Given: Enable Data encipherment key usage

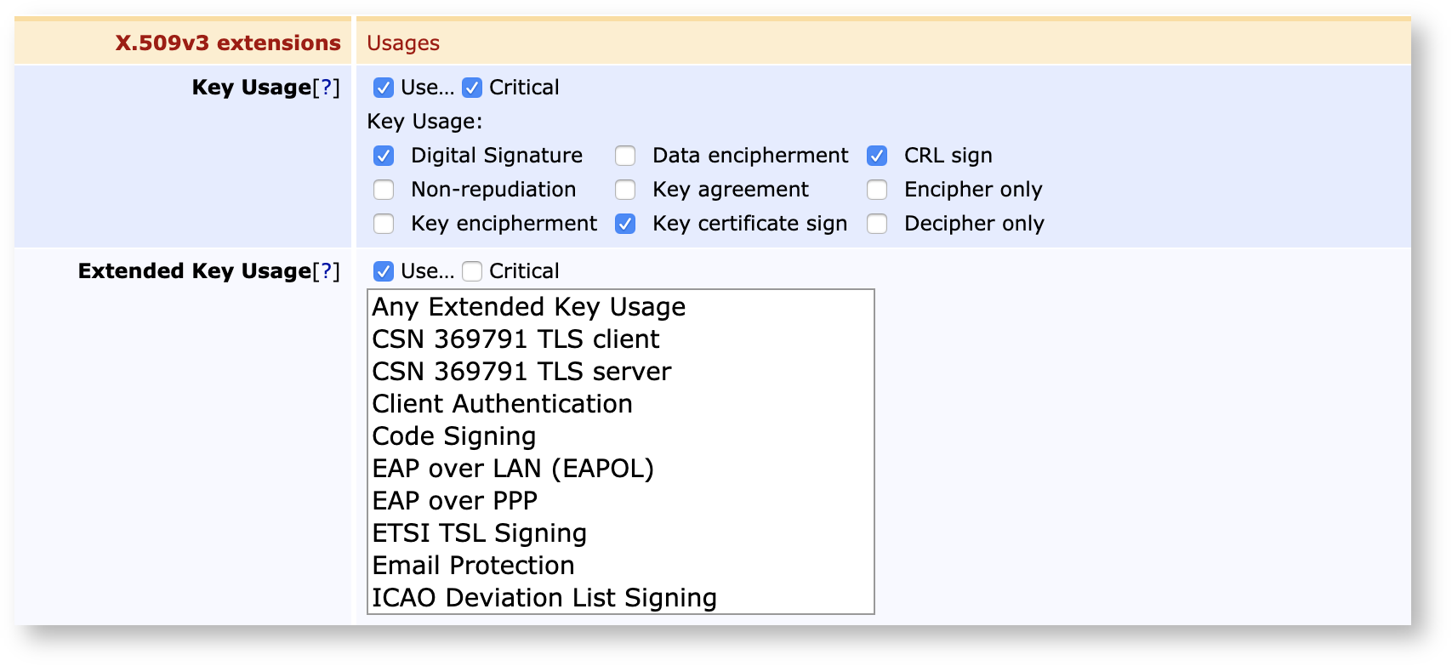Looking at the screenshot, I should (x=625, y=156).
